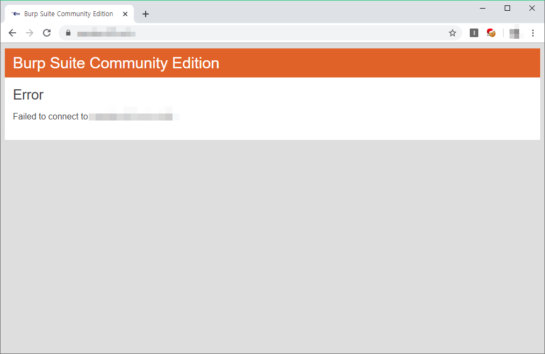Screen dimensions: 545x354
Task: Click the Burp Suite Community Edition banner heading
Action: [116, 63]
